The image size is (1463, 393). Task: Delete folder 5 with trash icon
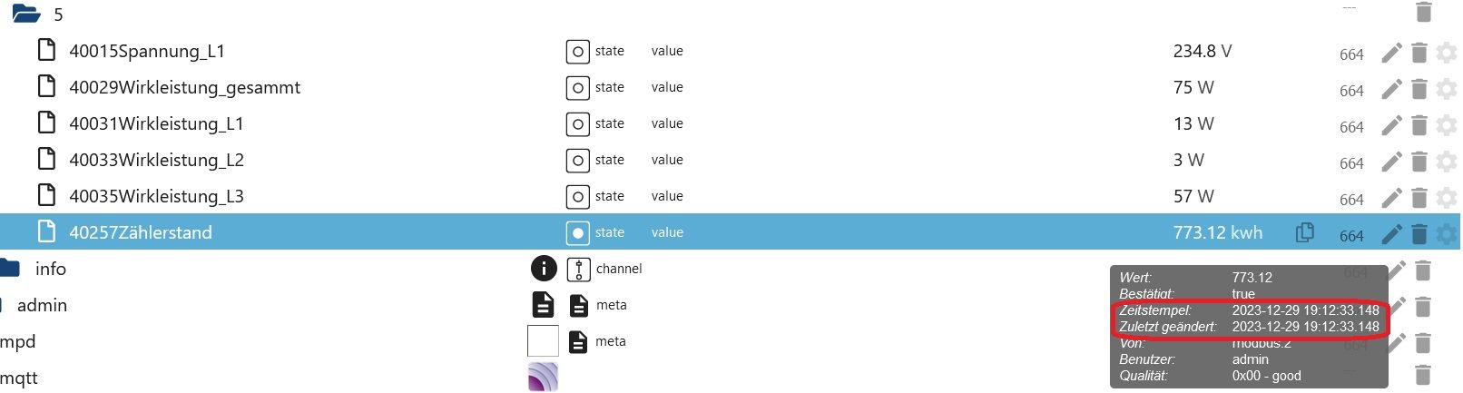point(1424,12)
